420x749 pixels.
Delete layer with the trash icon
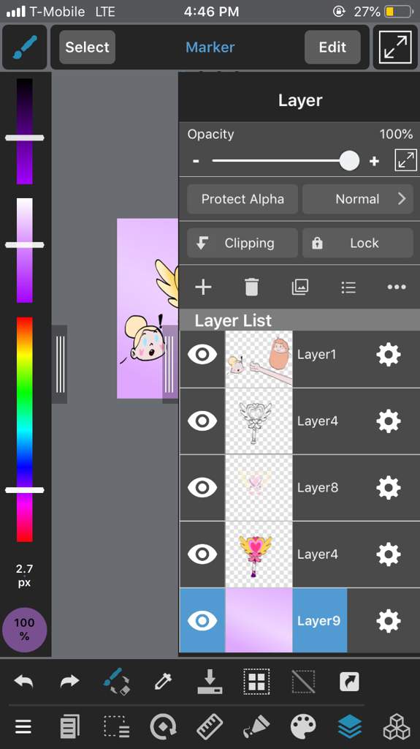(x=251, y=287)
